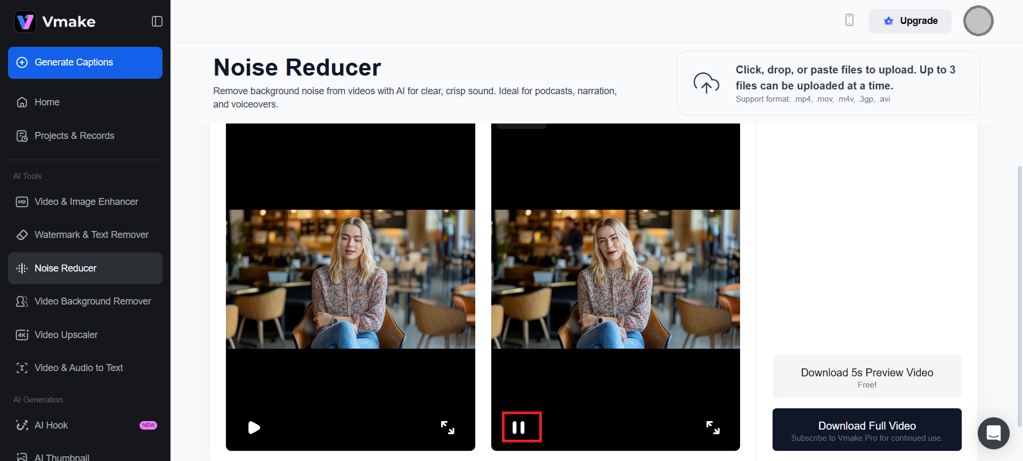Expand right video to fullscreen
This screenshot has height=461, width=1023.
click(713, 427)
